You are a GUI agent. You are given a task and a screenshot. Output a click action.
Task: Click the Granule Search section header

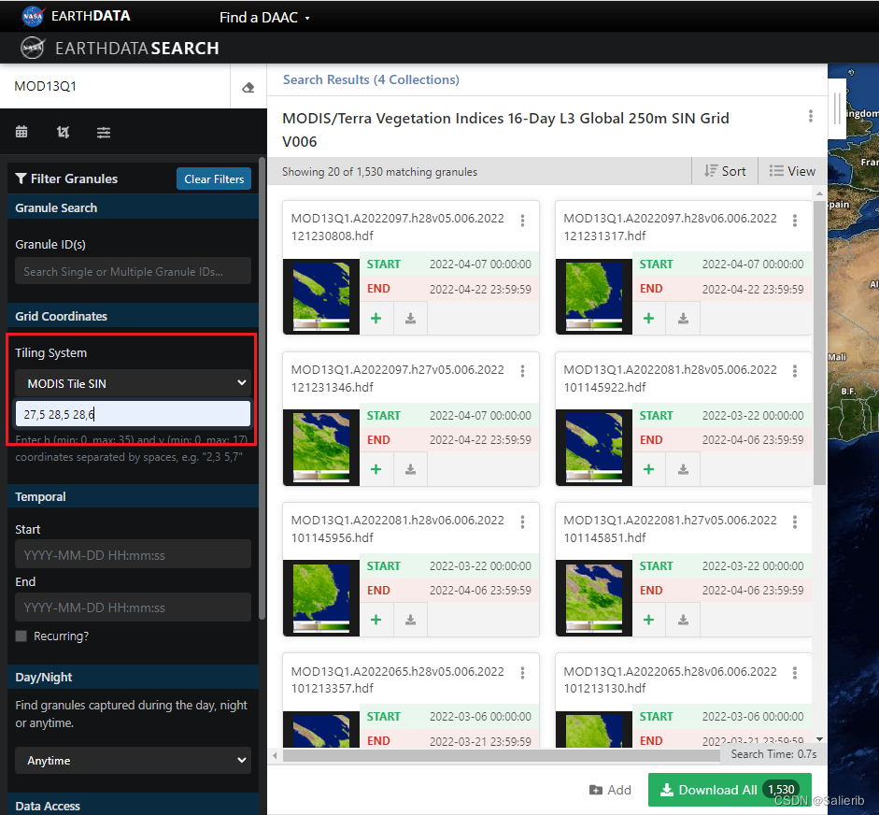[x=133, y=207]
